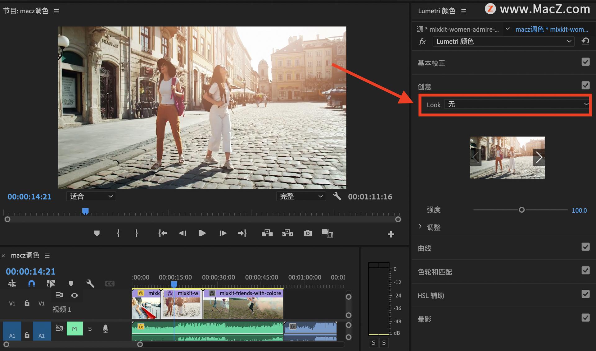Expand the HSL 辅助 section header
The image size is (596, 351).
point(431,295)
